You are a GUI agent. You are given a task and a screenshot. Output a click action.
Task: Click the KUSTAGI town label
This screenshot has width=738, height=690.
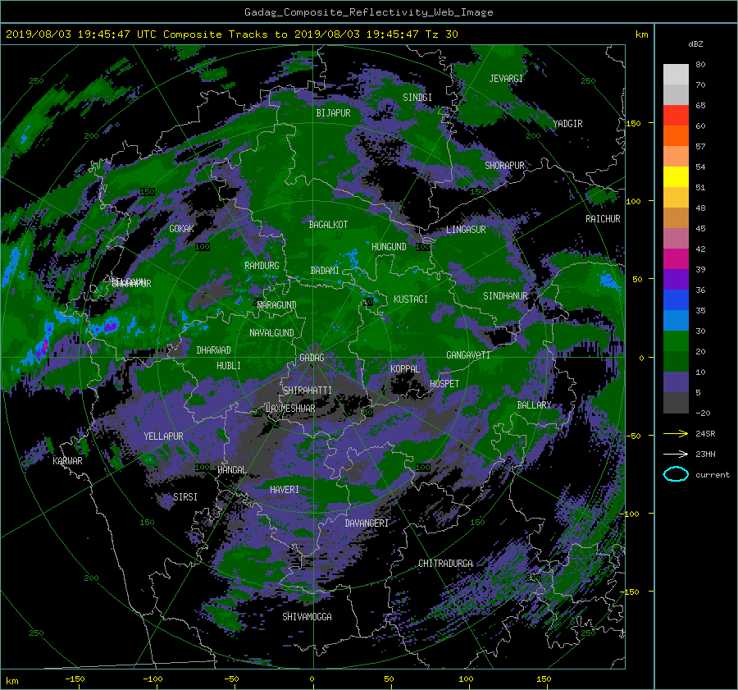411,299
